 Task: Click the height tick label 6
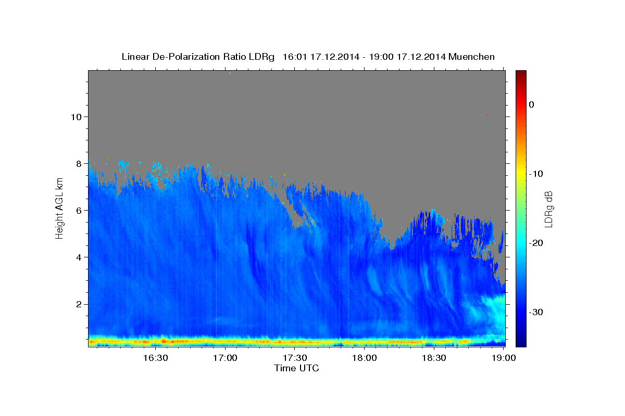(x=80, y=210)
